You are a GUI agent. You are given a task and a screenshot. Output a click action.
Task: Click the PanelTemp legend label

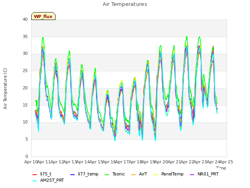pos(172,174)
